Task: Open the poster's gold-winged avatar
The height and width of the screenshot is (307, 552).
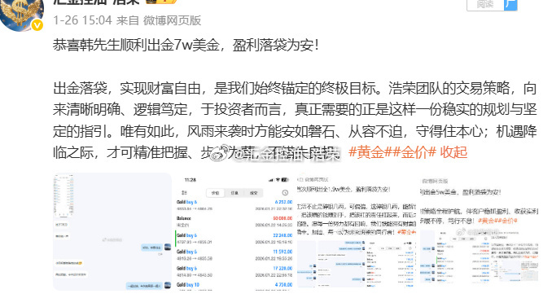Action: pos(21,15)
